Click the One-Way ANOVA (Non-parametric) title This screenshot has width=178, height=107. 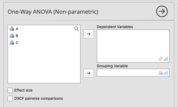[53, 12]
